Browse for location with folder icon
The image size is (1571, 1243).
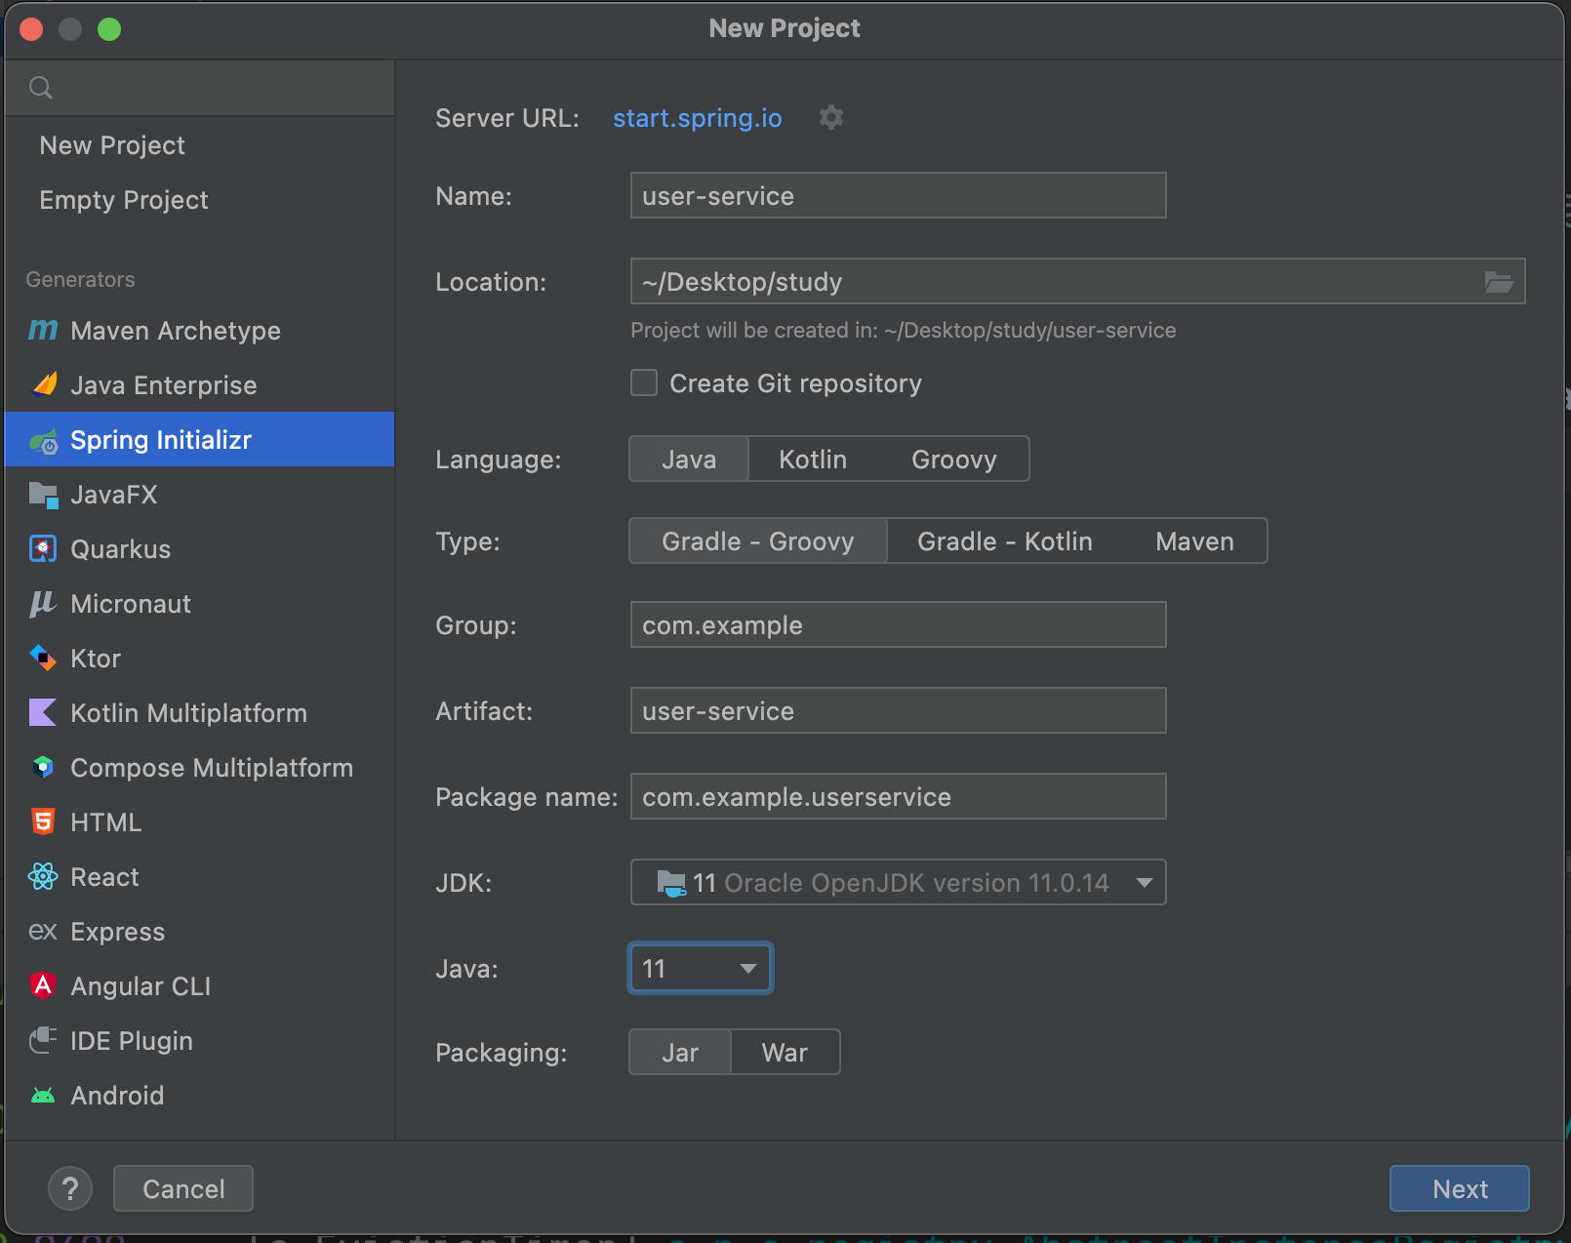pos(1499,282)
